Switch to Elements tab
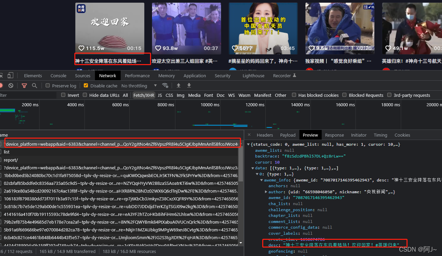The image size is (442, 256). point(33,76)
